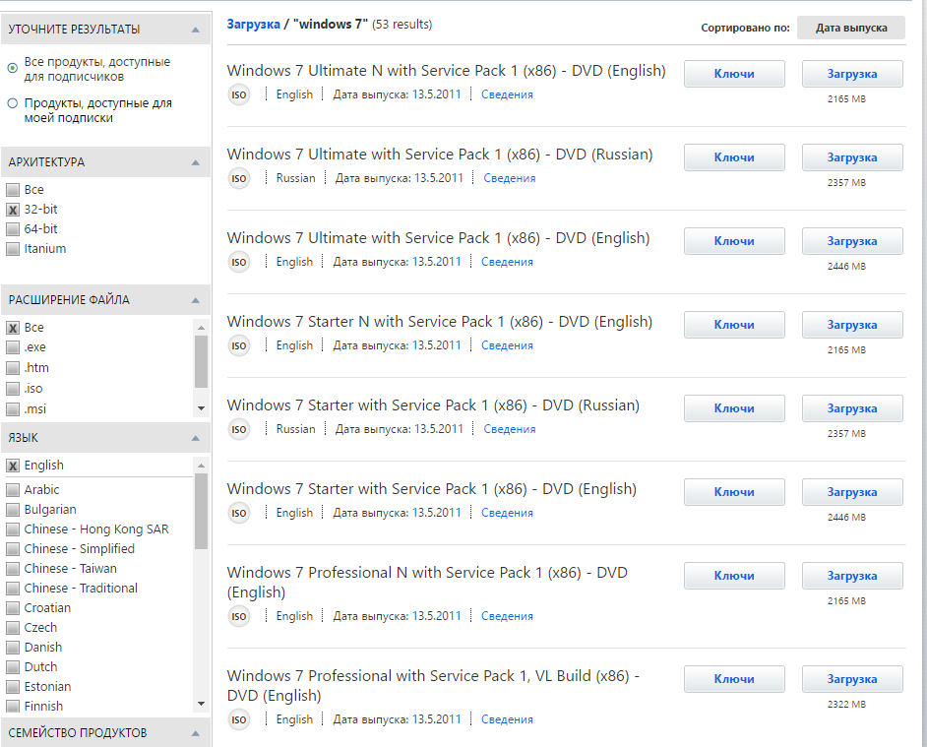Image resolution: width=927 pixels, height=747 pixels.
Task: Click ISO icon of Windows 7 Professional N
Action: click(239, 616)
